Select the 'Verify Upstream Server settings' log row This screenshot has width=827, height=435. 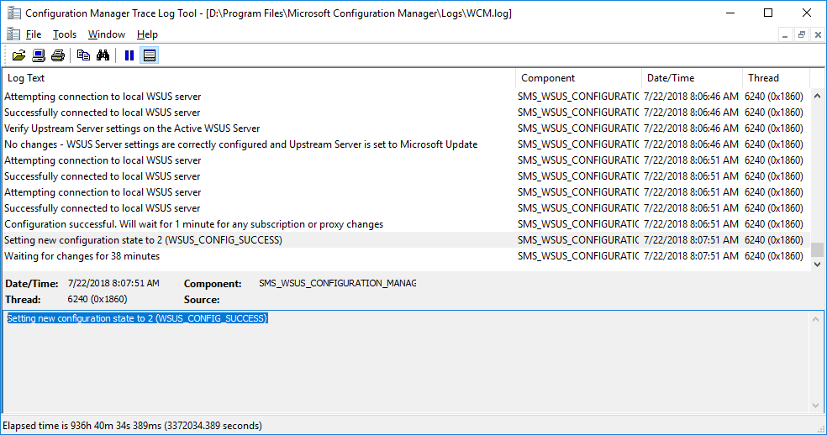pos(406,128)
